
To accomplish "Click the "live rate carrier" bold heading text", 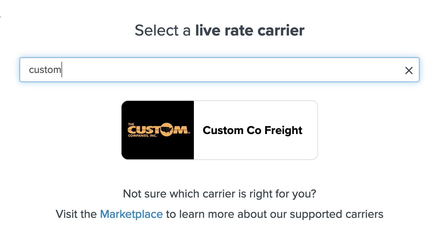I will click(x=250, y=30).
